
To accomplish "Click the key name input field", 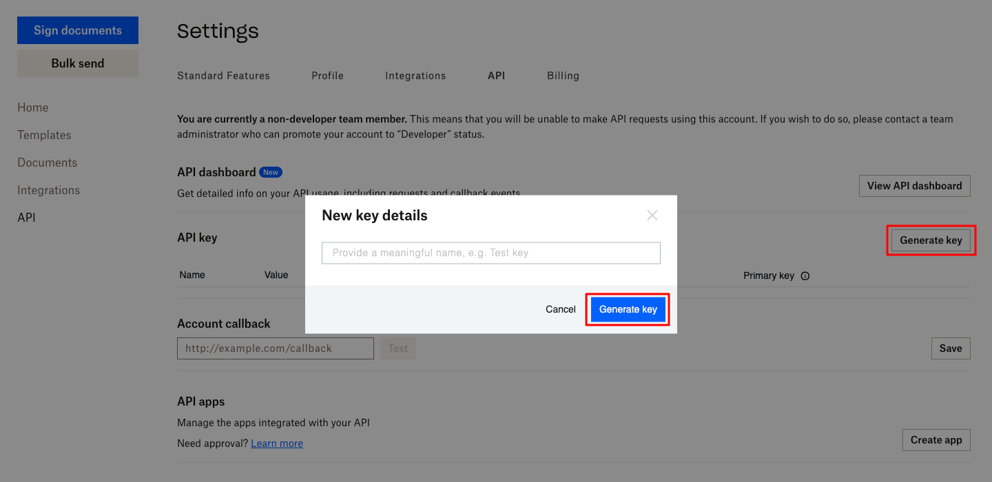I will pos(490,253).
